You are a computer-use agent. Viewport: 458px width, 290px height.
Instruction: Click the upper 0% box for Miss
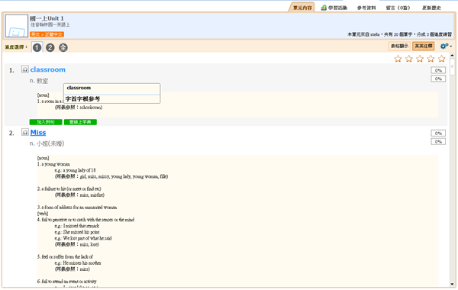click(x=438, y=134)
